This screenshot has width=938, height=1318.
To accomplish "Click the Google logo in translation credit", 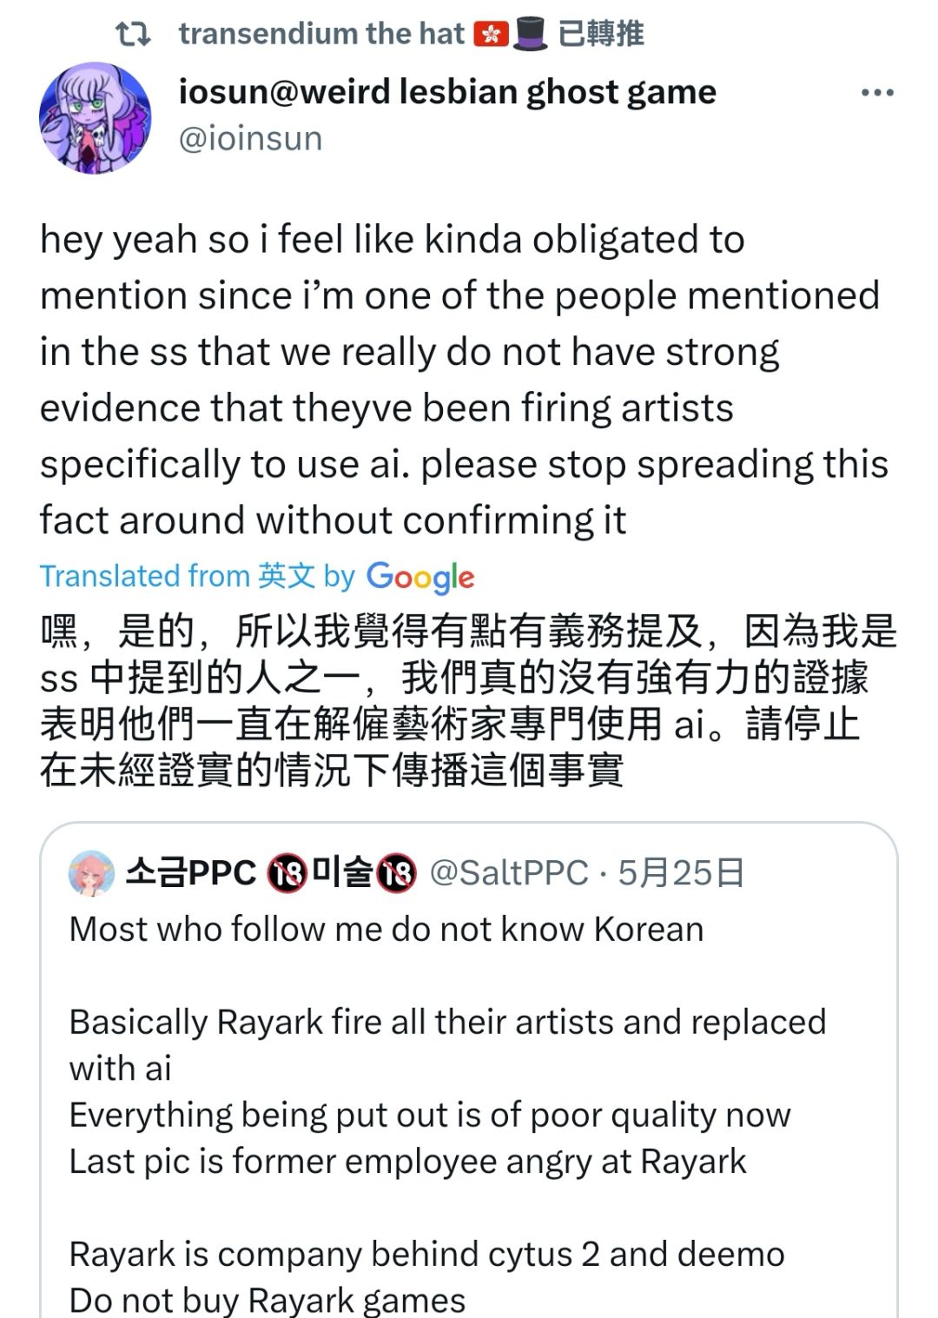I will [420, 577].
